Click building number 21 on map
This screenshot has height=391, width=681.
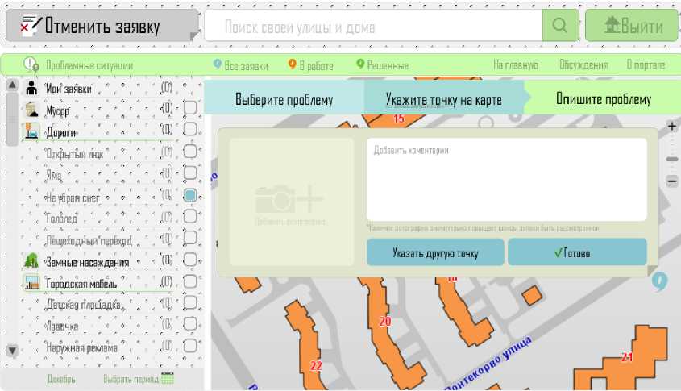coord(627,357)
